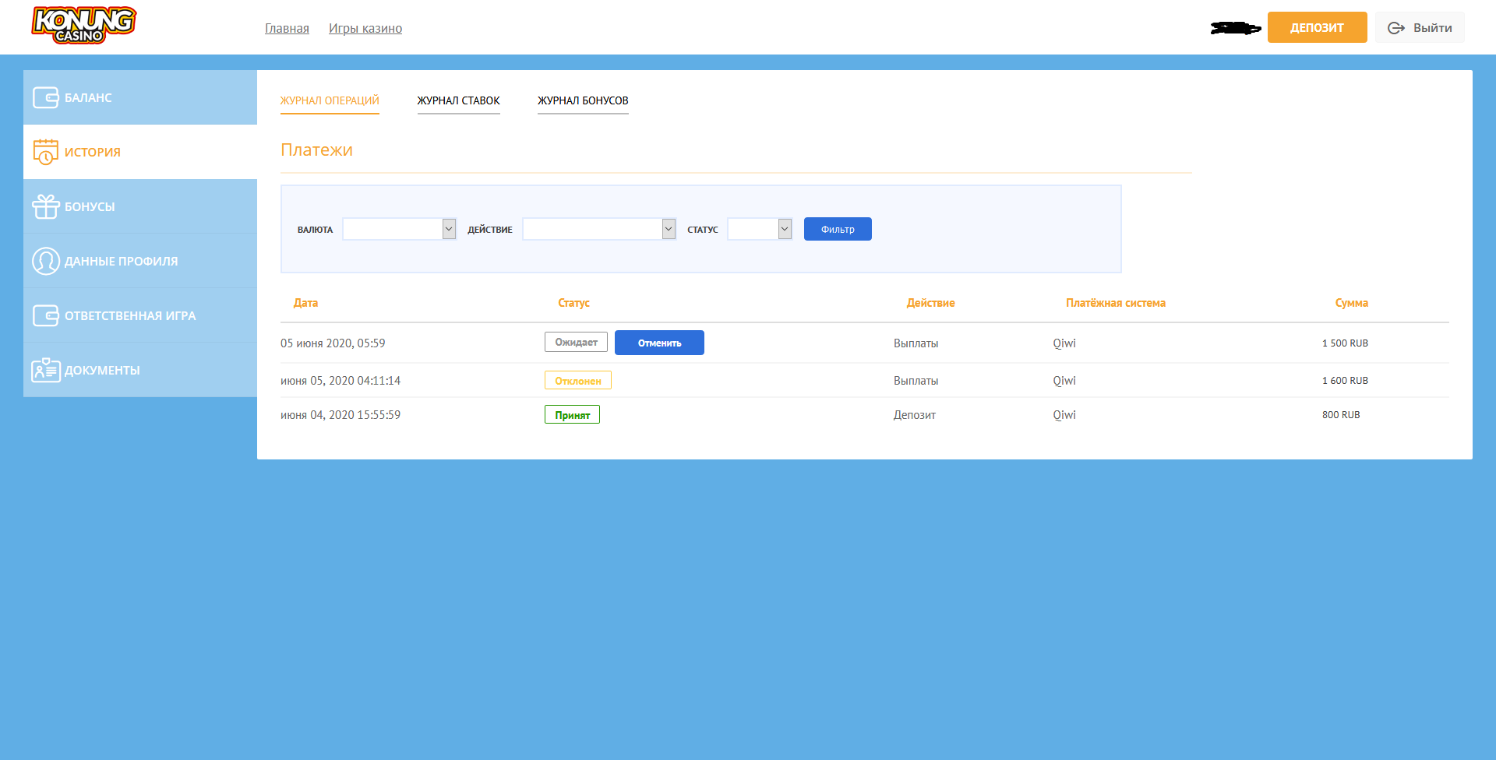Click Qiwi in the 800 RUB row
Screen dimensions: 1496x760
point(1064,415)
